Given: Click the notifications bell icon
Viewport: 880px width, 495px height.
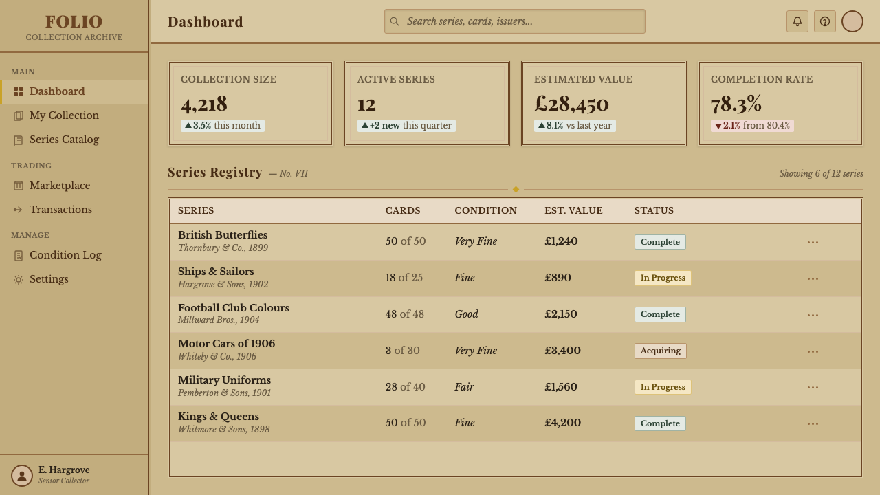Looking at the screenshot, I should (x=797, y=21).
